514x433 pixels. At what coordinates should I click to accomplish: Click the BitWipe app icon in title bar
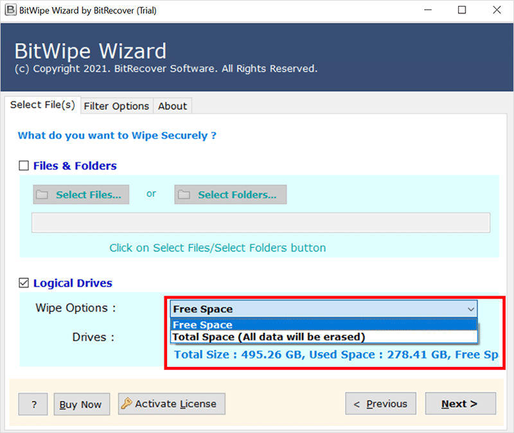coord(10,10)
